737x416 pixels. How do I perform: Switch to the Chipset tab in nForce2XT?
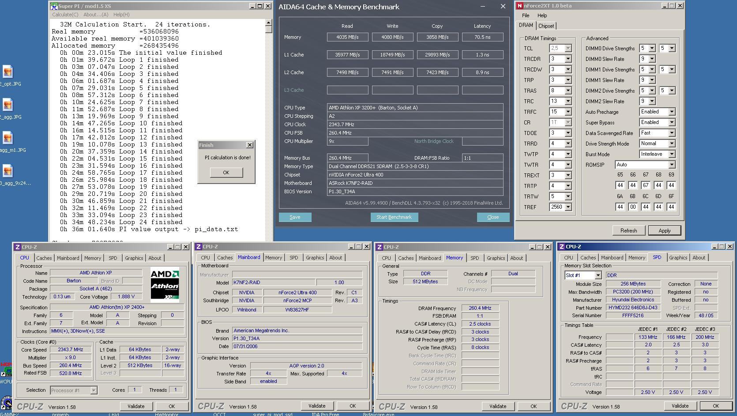click(x=546, y=26)
